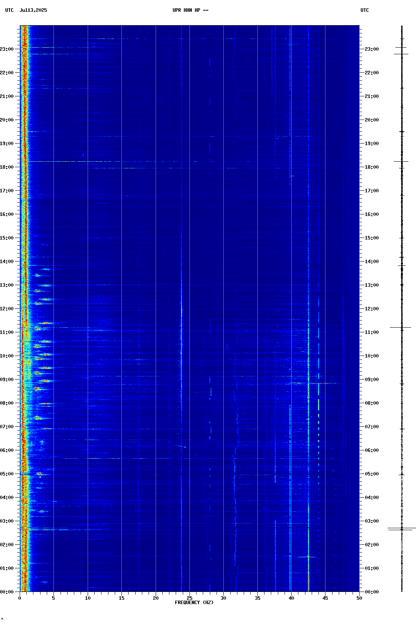Click 23:00 on the right time axis
The image size is (419, 623).
point(372,49)
